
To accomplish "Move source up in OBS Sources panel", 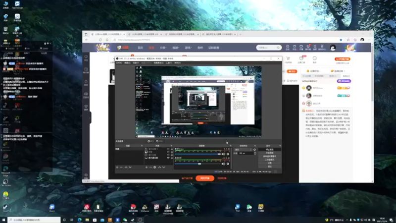I will [x=159, y=167].
